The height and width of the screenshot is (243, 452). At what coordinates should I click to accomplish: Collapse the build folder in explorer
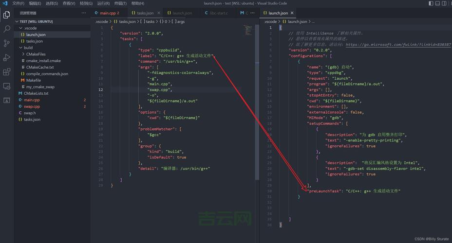click(x=21, y=48)
